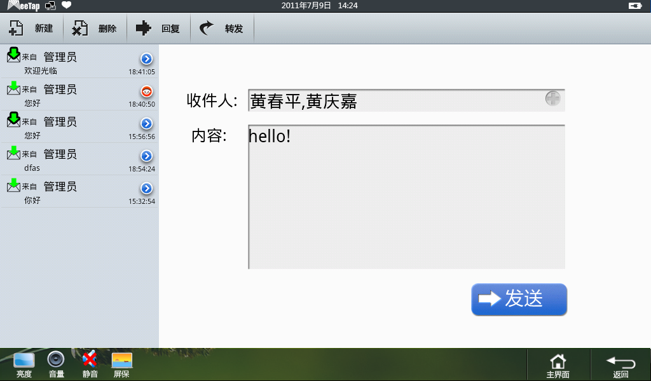This screenshot has width=651, height=381.
Task: Go to 主界面 home screen
Action: click(x=558, y=366)
